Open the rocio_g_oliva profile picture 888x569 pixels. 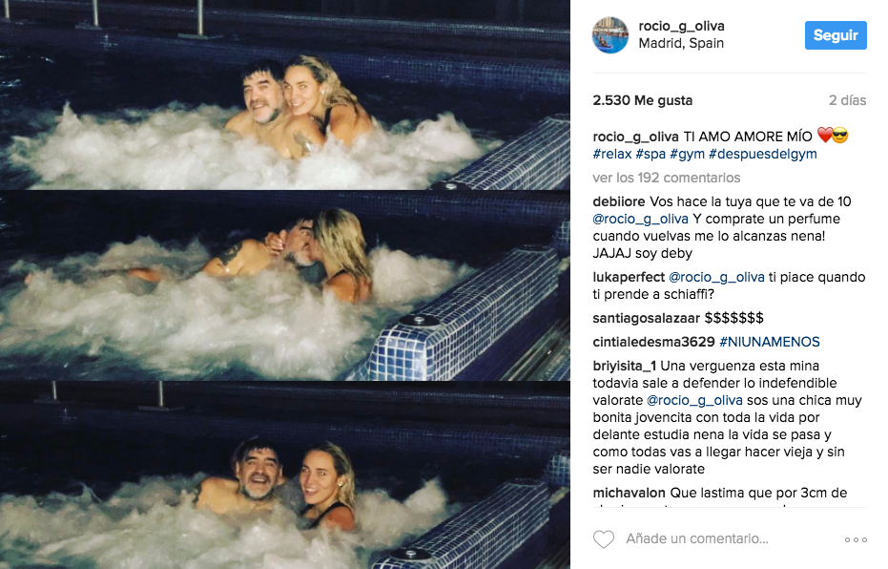609,35
